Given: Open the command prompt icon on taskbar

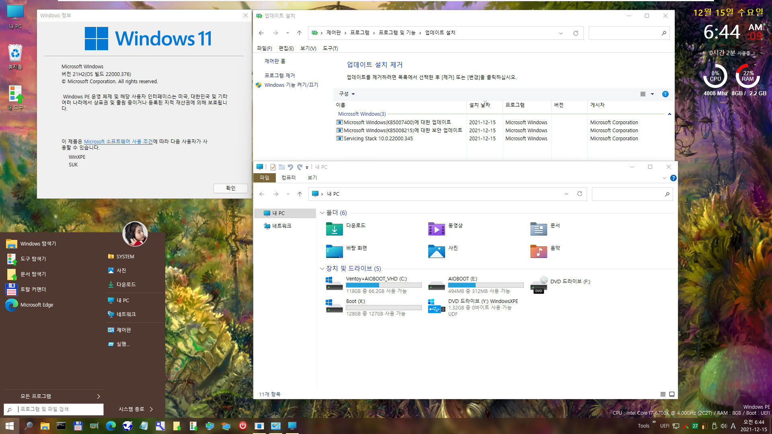Looking at the screenshot, I should [x=61, y=426].
